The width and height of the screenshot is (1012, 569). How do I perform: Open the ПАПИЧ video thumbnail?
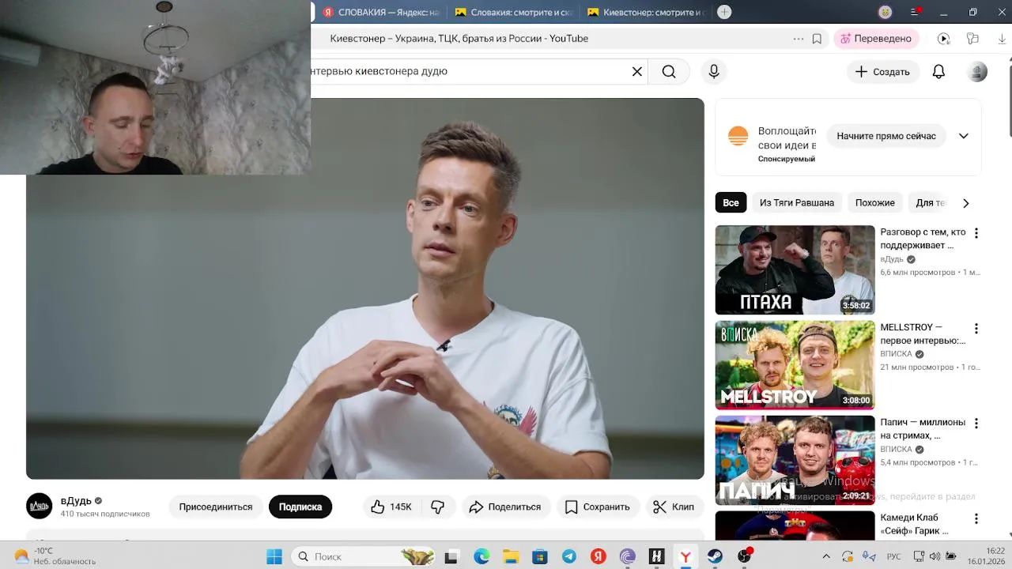click(795, 460)
